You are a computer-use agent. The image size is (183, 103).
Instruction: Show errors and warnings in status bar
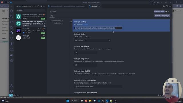point(17,95)
